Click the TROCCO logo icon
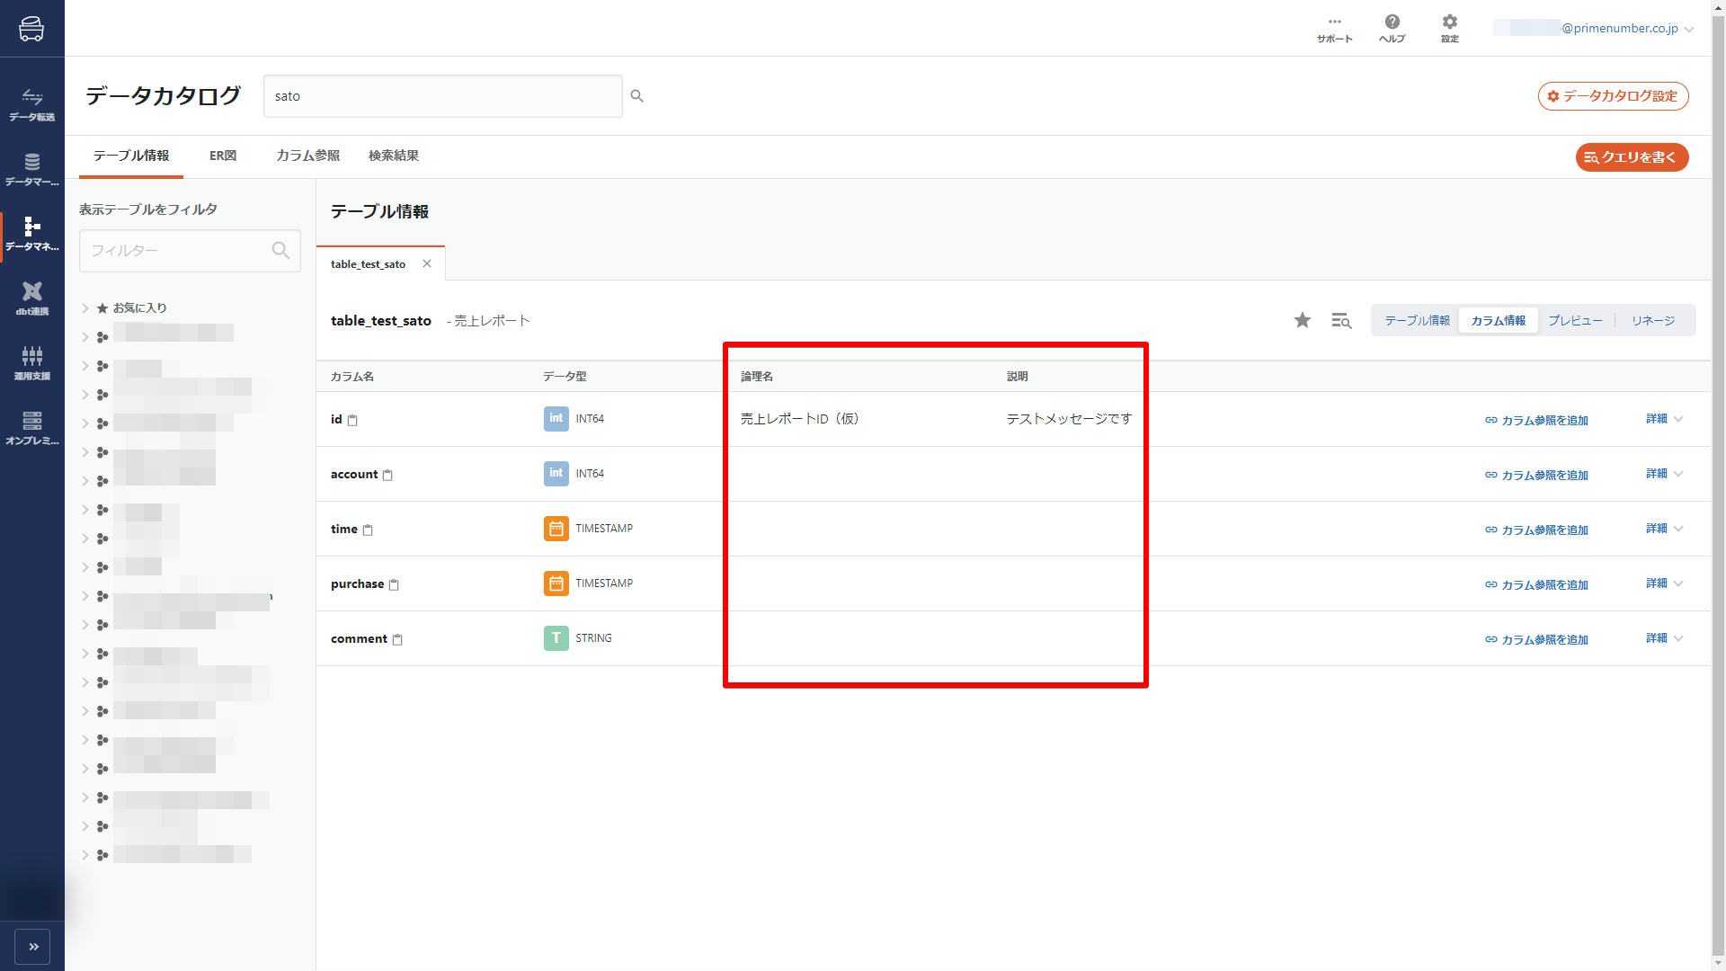Screen dimensions: 1726x971 coord(31,29)
